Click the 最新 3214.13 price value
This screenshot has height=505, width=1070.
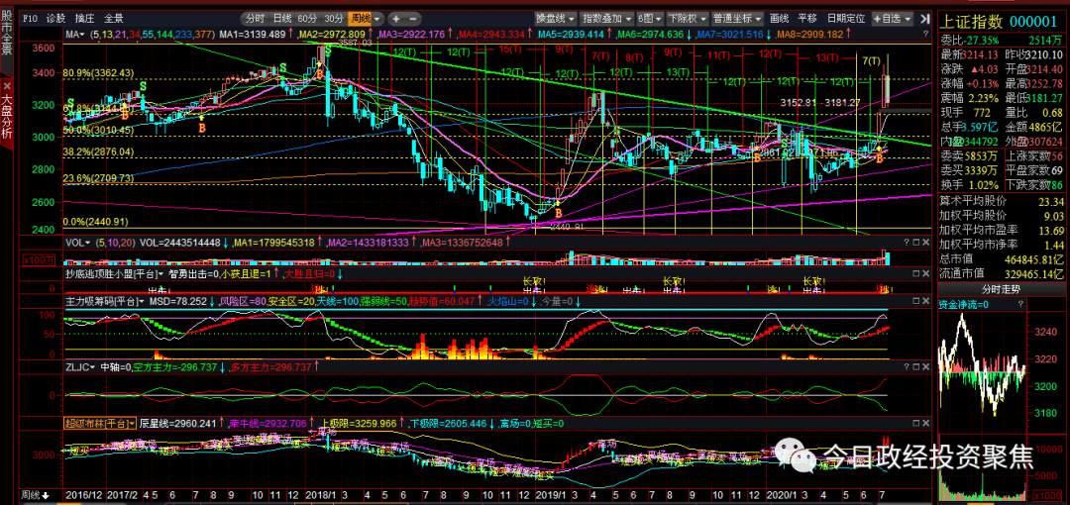tap(979, 54)
